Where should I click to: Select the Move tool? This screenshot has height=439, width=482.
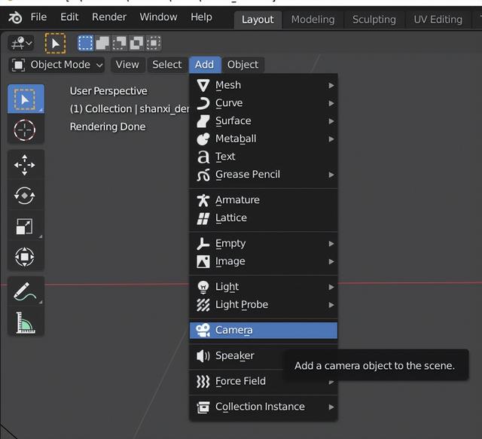[25, 165]
